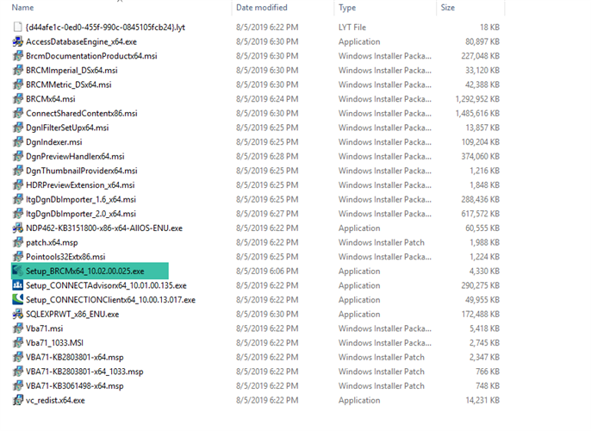Image resolution: width=591 pixels, height=431 pixels.
Task: Select file name BRCMMetric_DSx64.msi
Action: (69, 84)
